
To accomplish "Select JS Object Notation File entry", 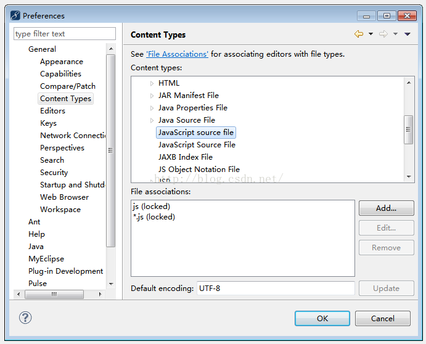I will [x=199, y=170].
